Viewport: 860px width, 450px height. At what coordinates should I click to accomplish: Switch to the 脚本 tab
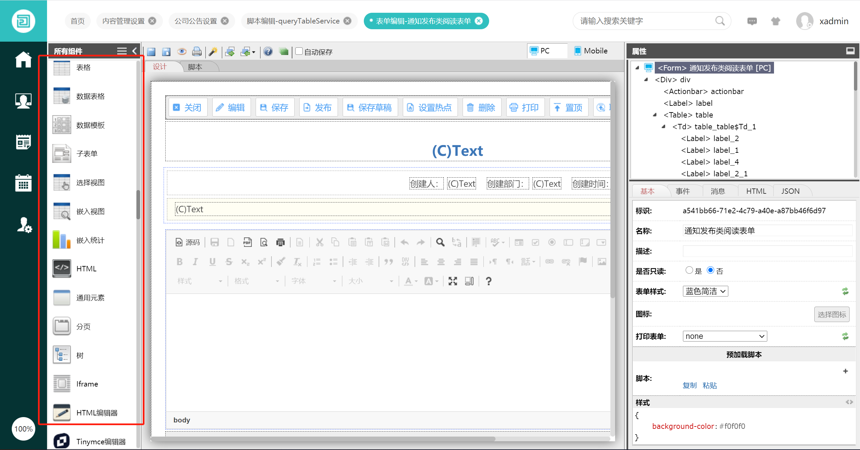(195, 67)
